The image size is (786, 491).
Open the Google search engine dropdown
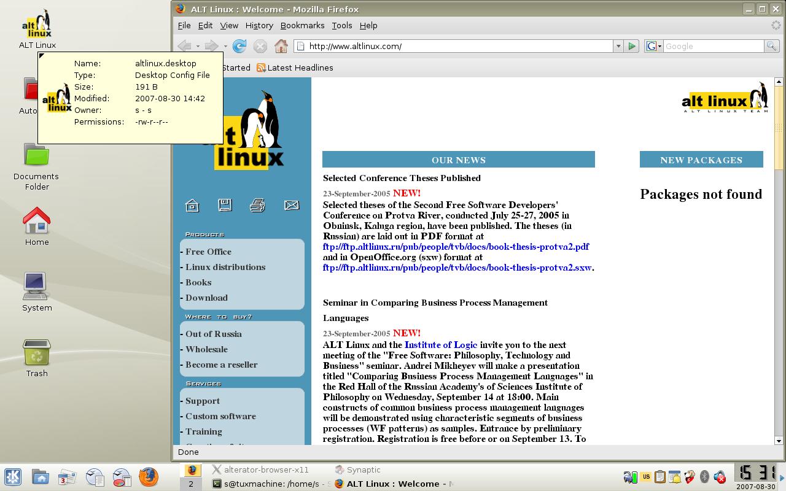[x=654, y=46]
